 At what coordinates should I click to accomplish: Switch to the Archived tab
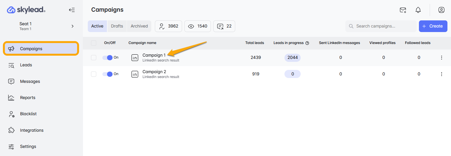point(139,26)
